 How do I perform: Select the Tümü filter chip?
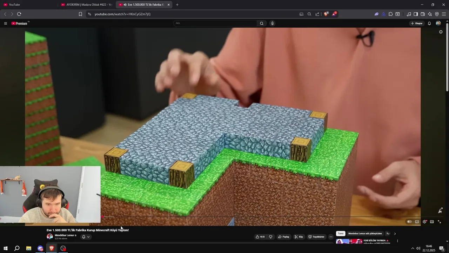(x=341, y=234)
